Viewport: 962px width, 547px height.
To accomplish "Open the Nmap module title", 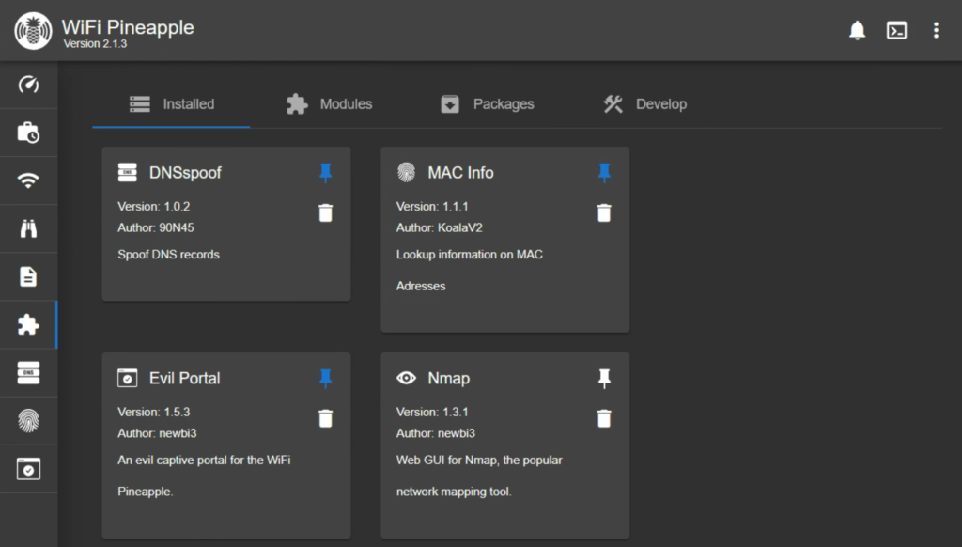I will click(448, 378).
